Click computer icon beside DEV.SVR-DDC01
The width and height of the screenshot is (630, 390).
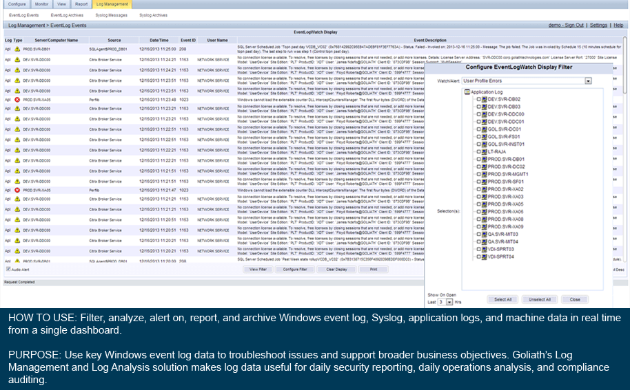pyautogui.click(x=484, y=122)
